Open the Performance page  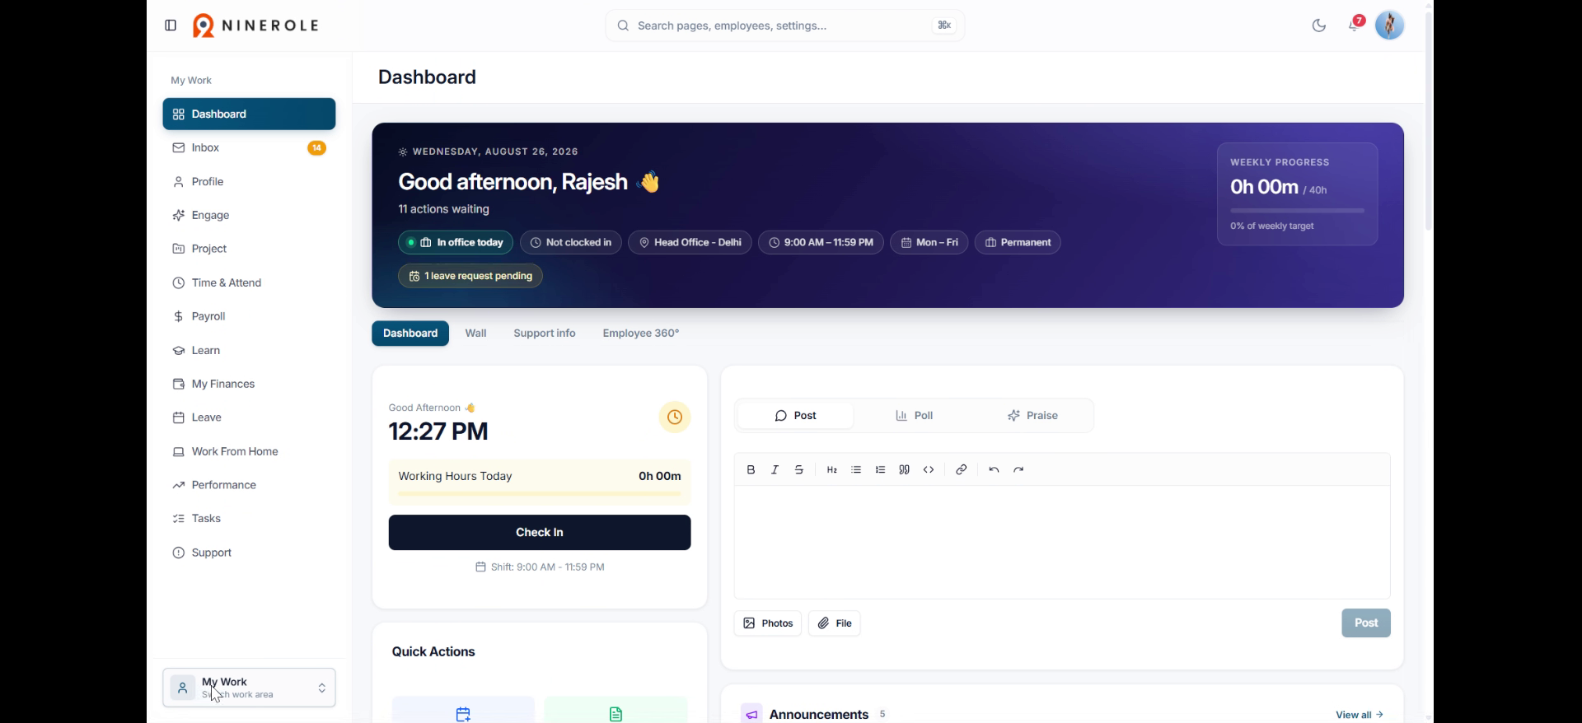(249, 485)
